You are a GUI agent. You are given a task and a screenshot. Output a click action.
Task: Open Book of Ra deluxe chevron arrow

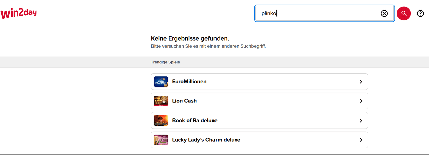tap(361, 121)
